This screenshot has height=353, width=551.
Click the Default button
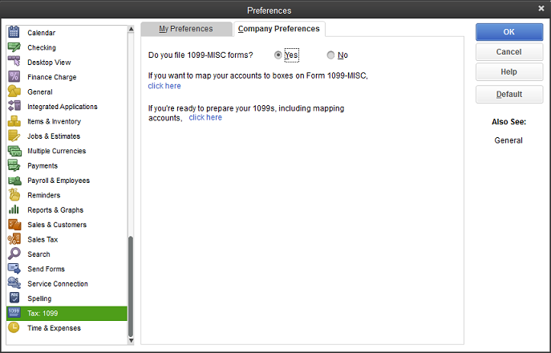pyautogui.click(x=509, y=94)
